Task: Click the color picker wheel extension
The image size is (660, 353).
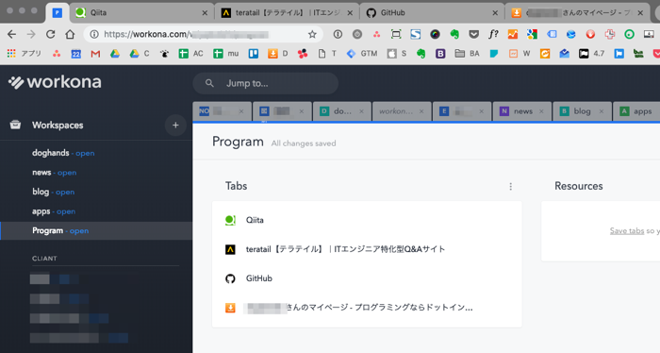Action: point(435,35)
